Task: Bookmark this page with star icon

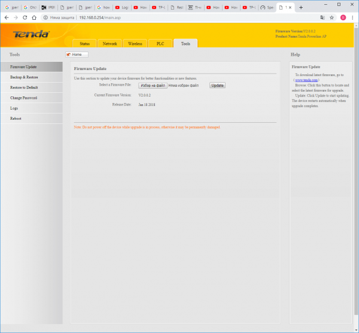Action: tap(331, 17)
